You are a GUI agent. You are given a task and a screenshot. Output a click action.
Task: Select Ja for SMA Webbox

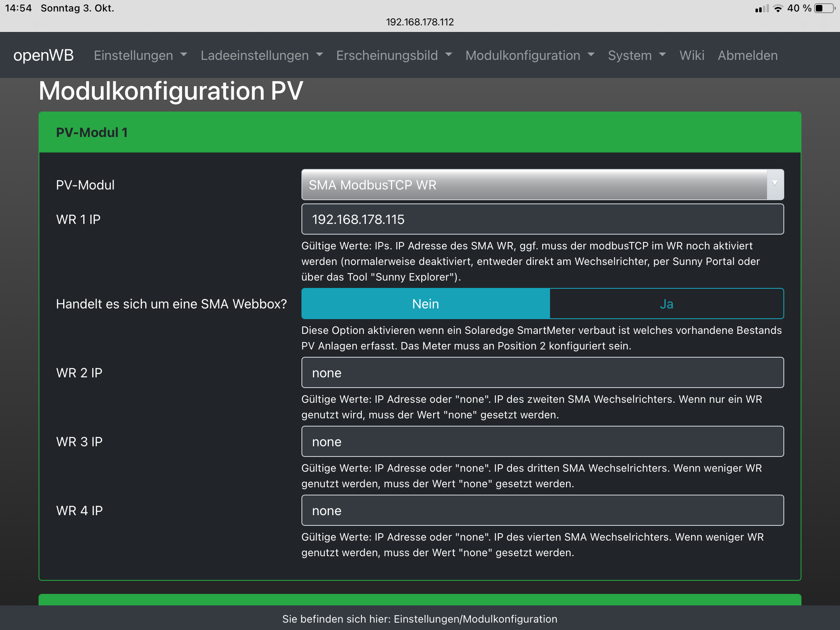pos(667,304)
